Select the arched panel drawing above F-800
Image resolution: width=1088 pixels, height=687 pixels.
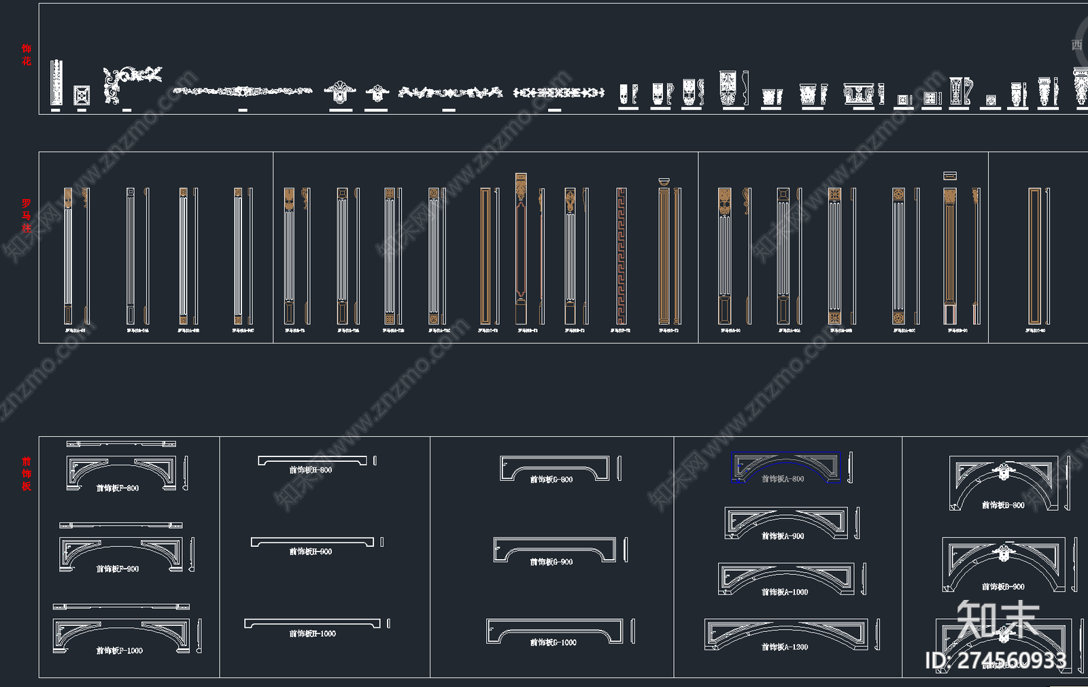tap(122, 473)
